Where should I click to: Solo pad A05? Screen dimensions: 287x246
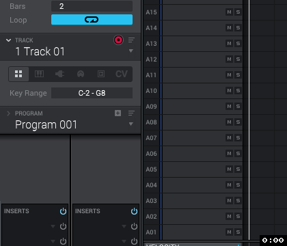pos(238,169)
